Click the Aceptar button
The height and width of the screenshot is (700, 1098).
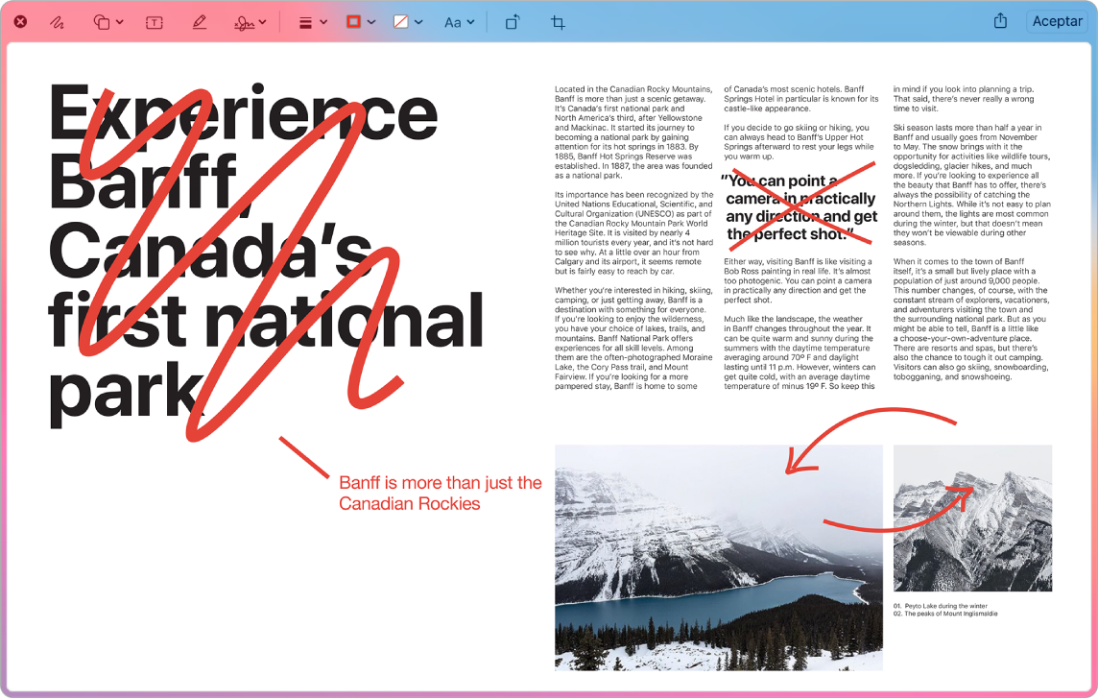[x=1056, y=21]
